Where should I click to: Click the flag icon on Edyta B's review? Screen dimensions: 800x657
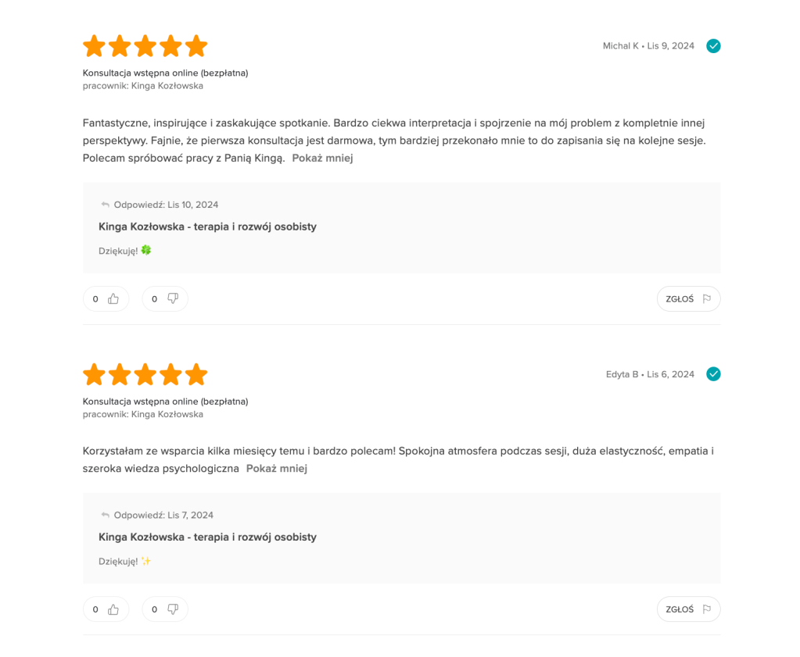(706, 609)
